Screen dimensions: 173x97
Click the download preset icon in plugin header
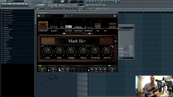point(66,16)
